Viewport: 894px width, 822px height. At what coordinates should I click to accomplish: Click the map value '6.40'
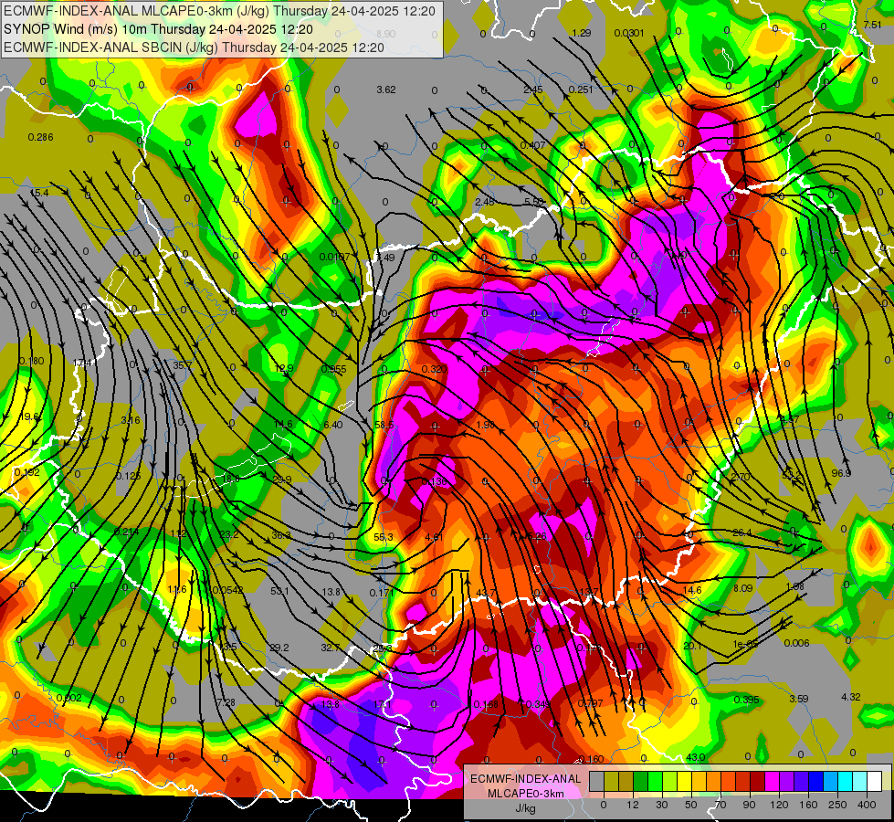tap(333, 425)
